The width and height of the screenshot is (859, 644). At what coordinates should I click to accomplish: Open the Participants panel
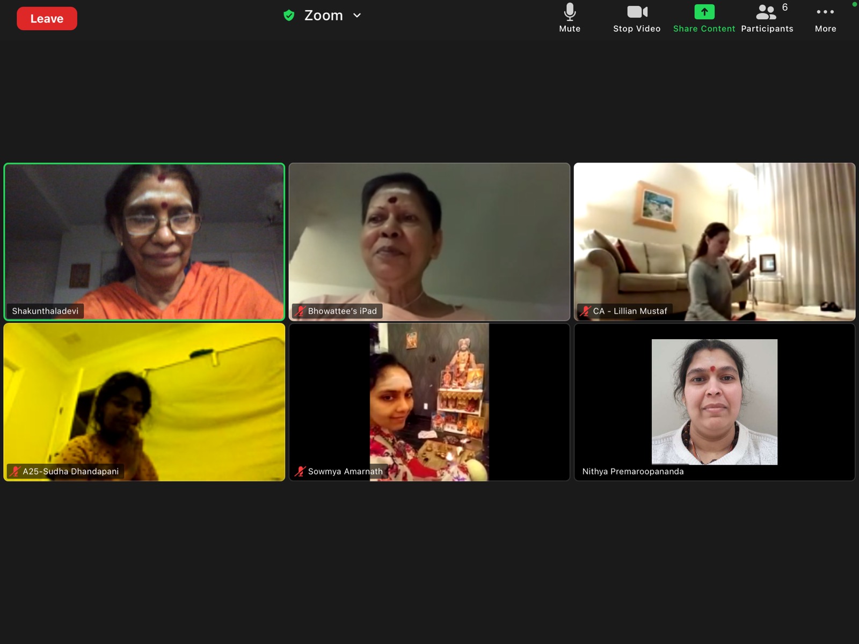coord(767,18)
